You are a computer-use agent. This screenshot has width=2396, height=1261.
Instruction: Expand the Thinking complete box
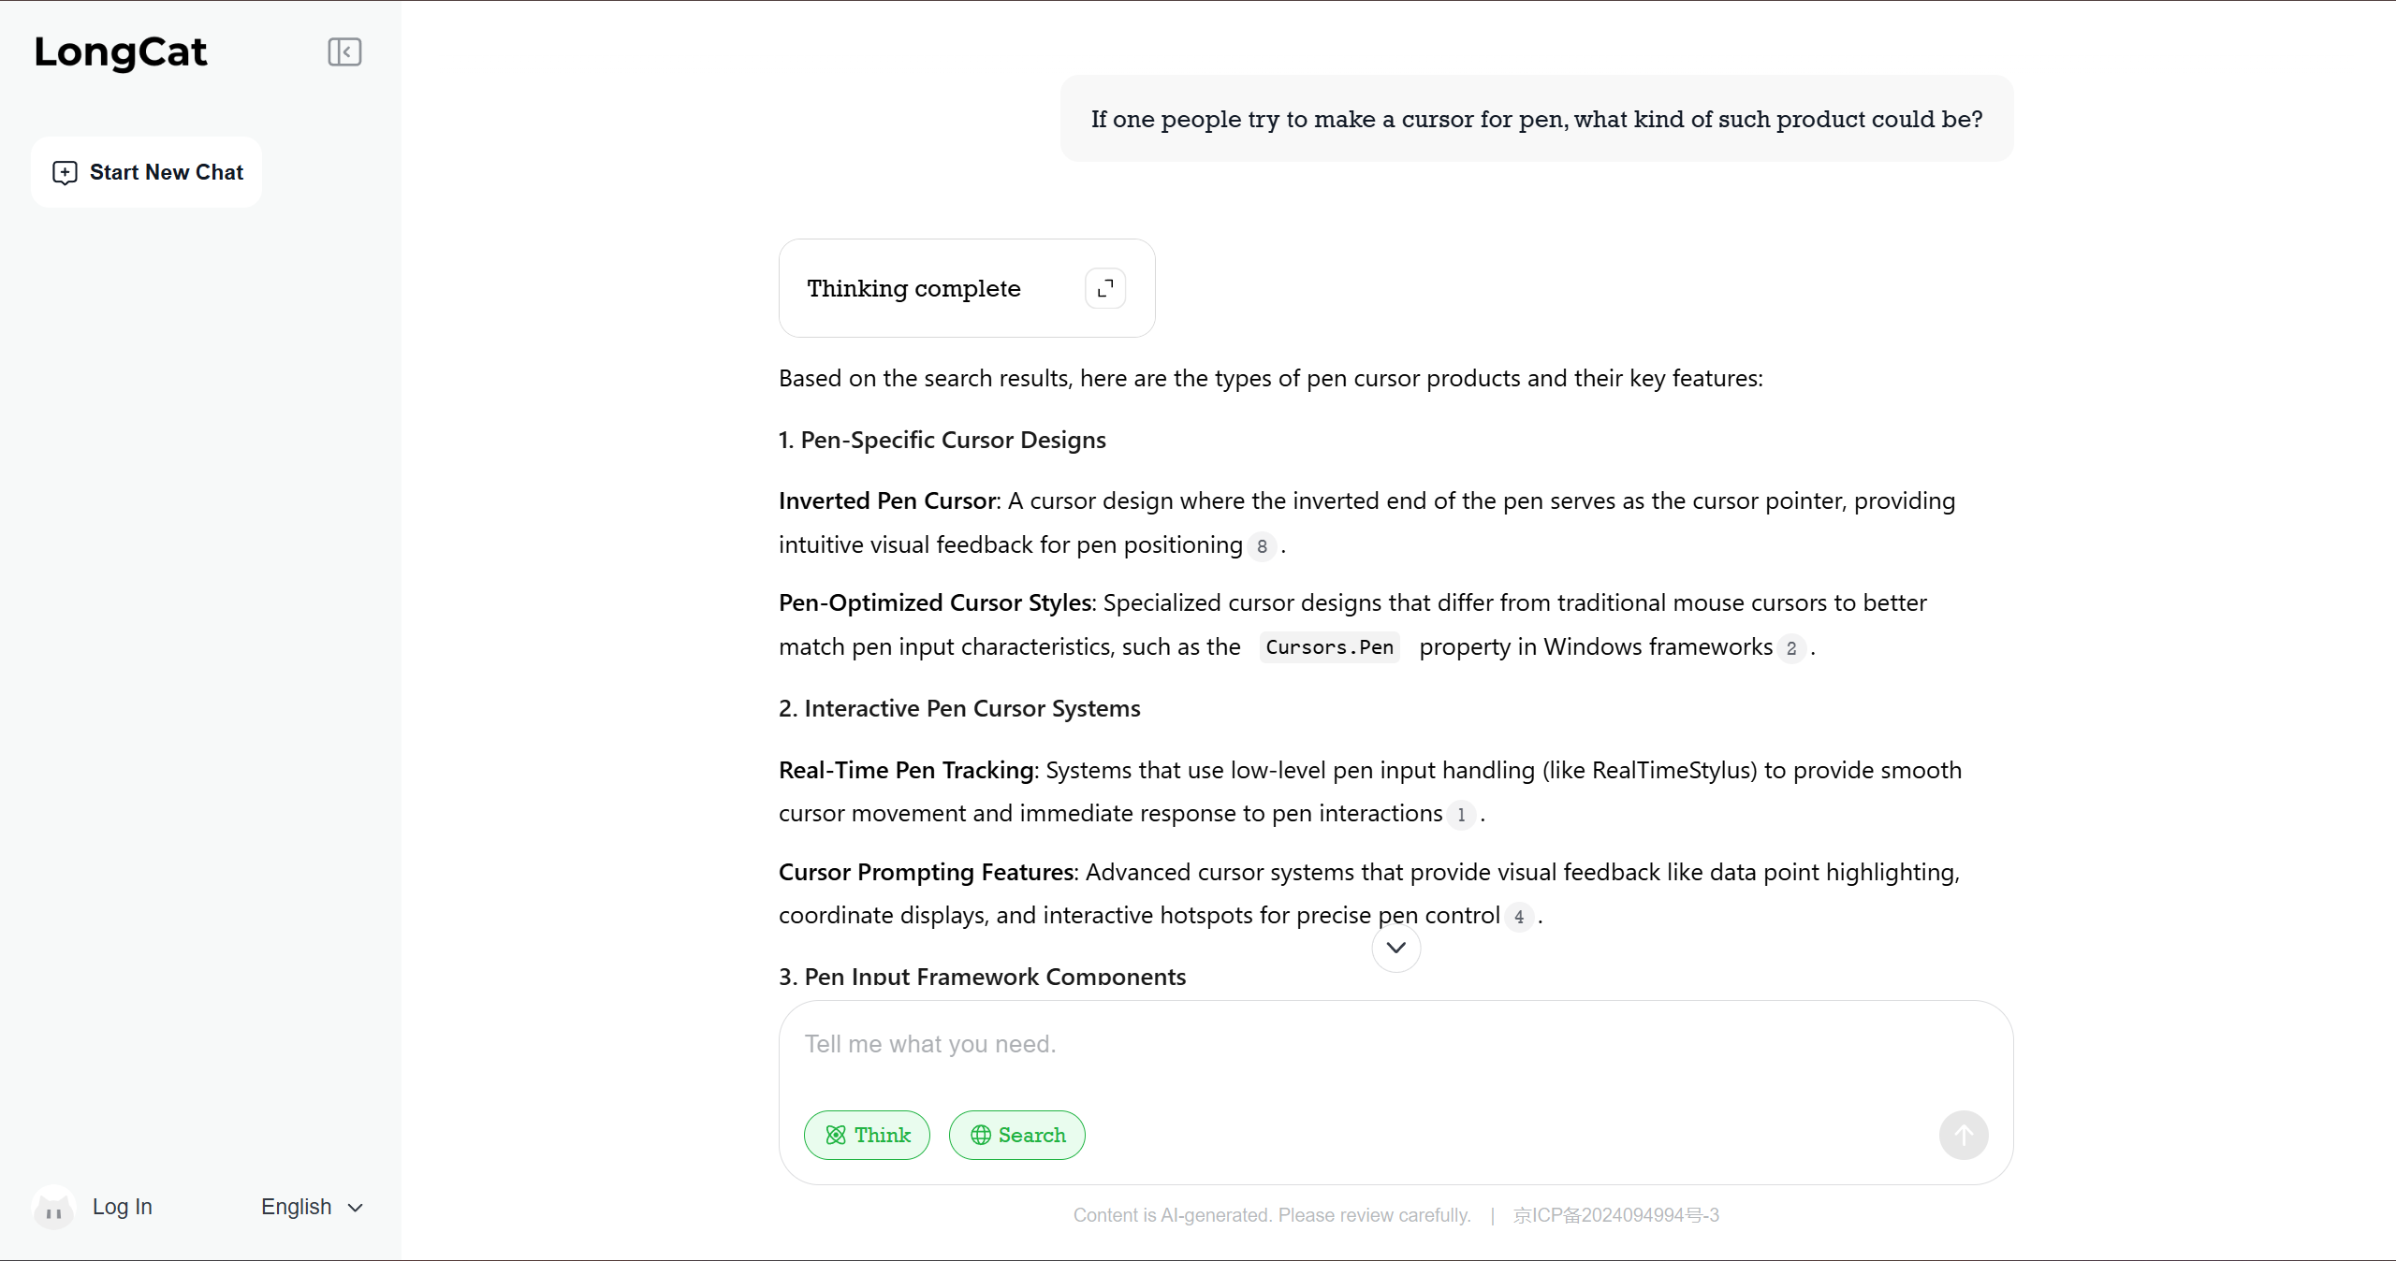click(x=1104, y=288)
